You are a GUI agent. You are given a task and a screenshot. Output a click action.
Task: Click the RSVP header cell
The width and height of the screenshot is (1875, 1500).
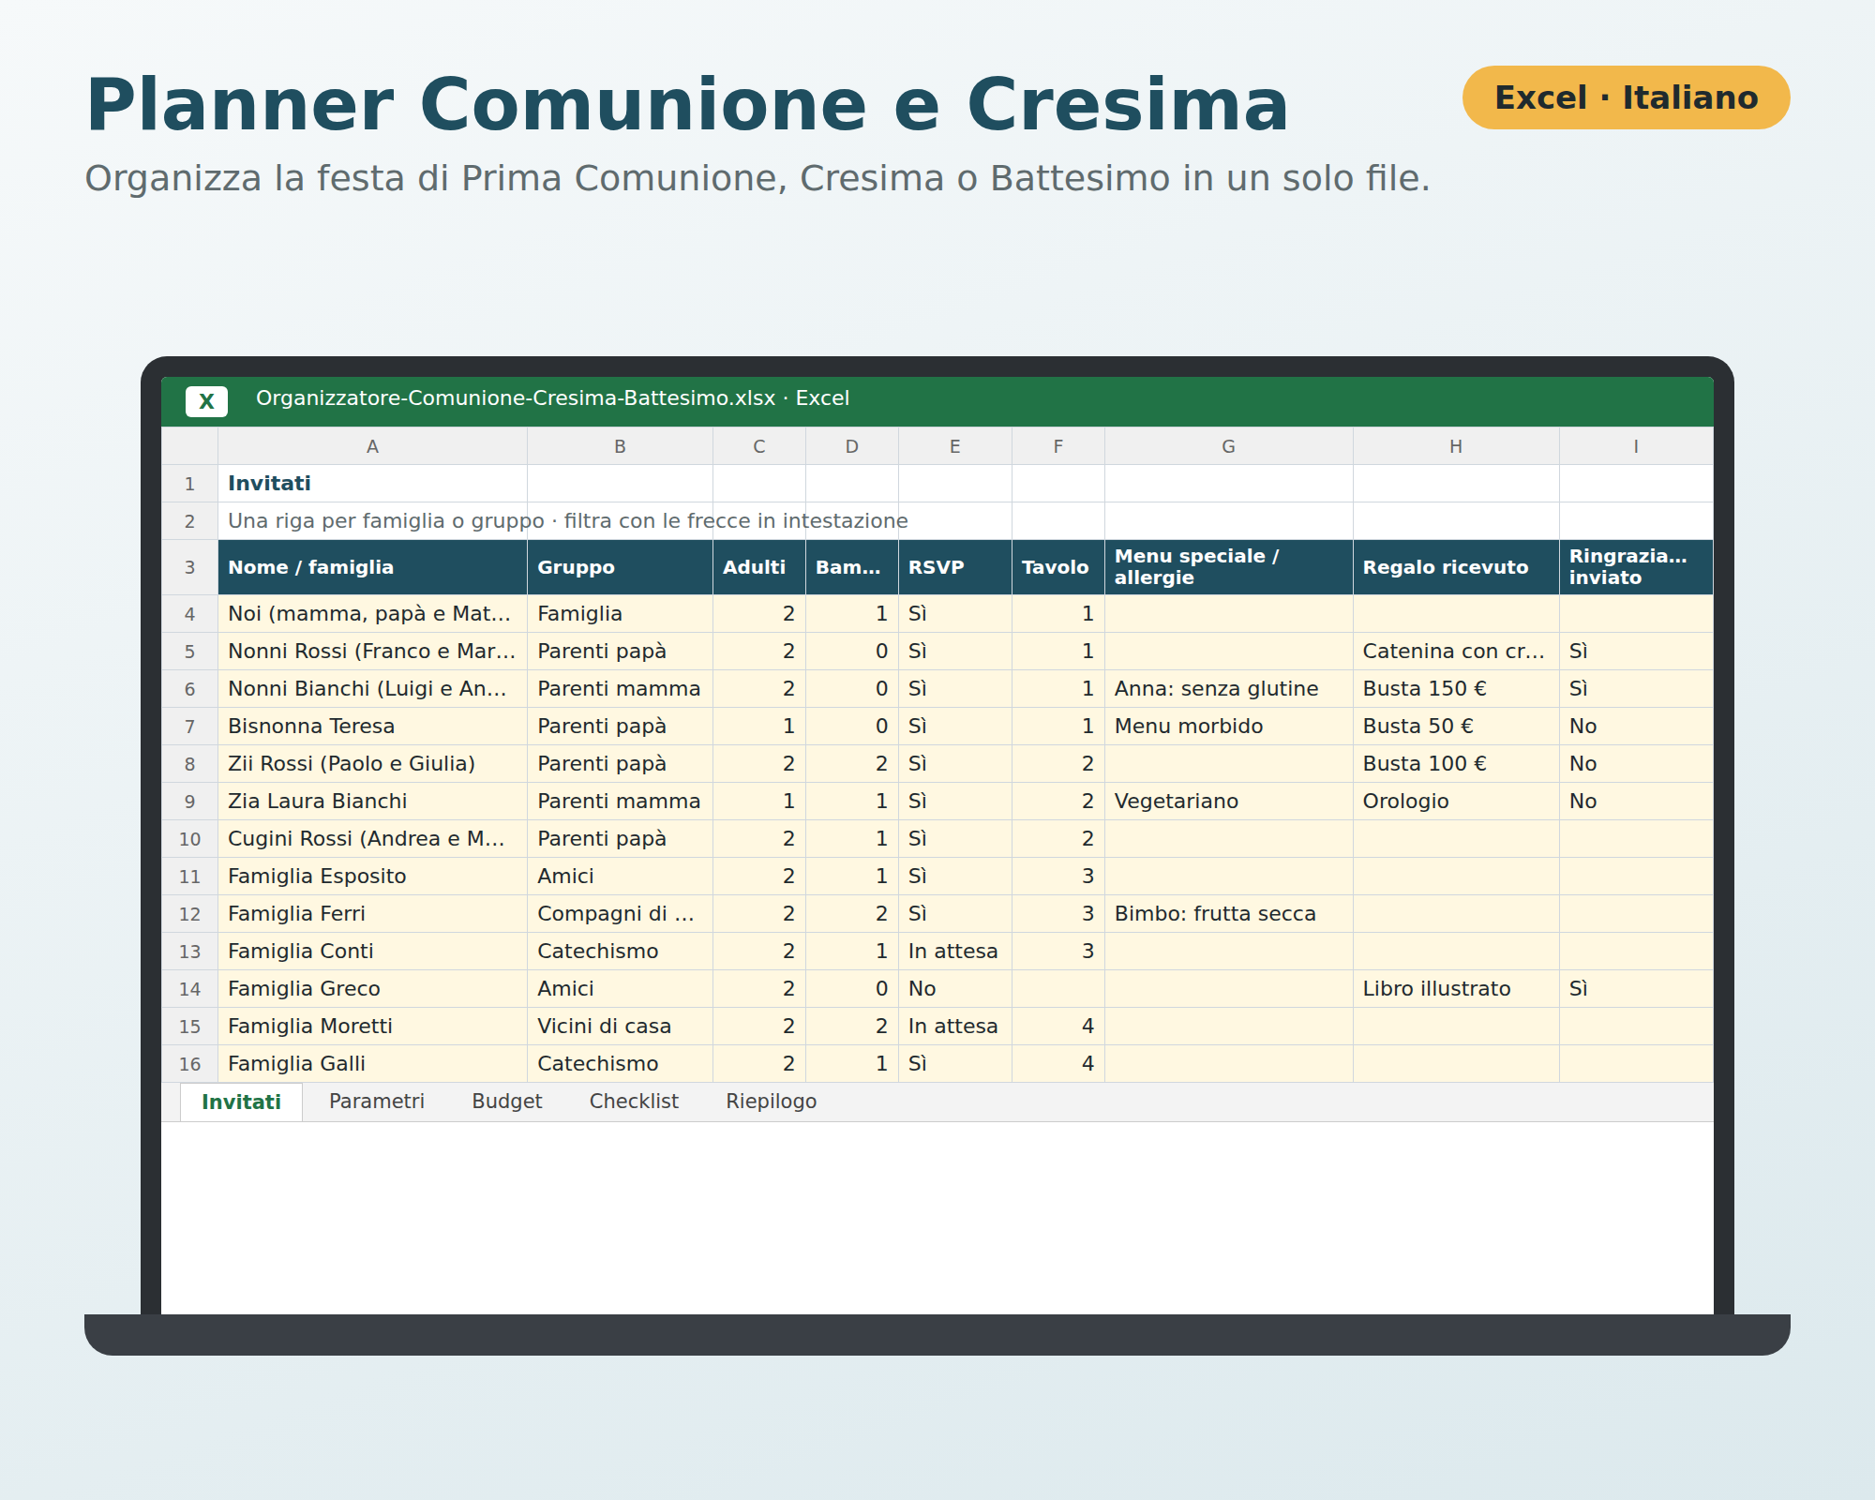pos(955,567)
